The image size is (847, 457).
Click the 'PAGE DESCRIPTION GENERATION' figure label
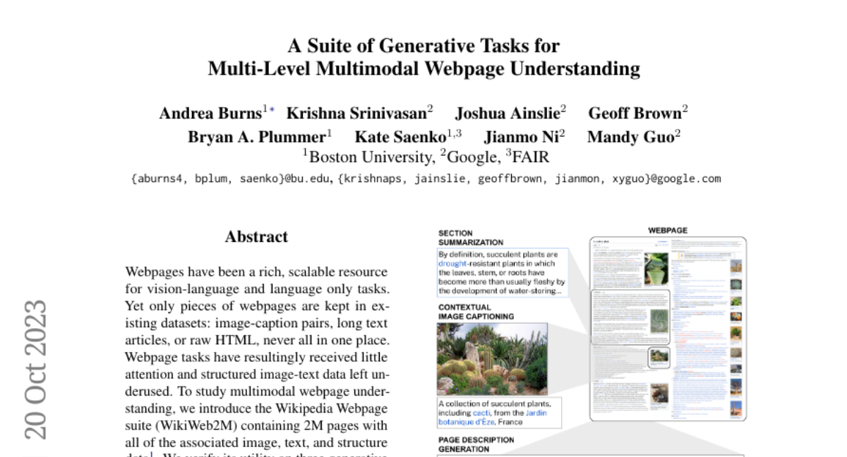(476, 444)
